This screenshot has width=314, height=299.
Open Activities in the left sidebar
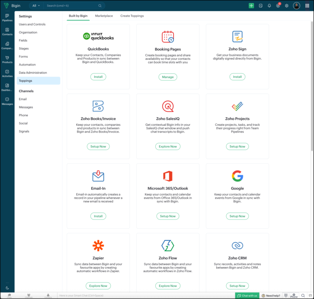click(7, 73)
